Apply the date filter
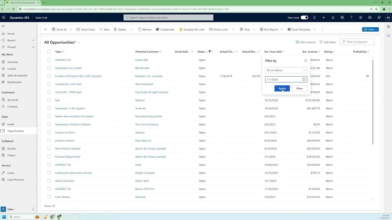The image size is (392, 220). point(282,89)
